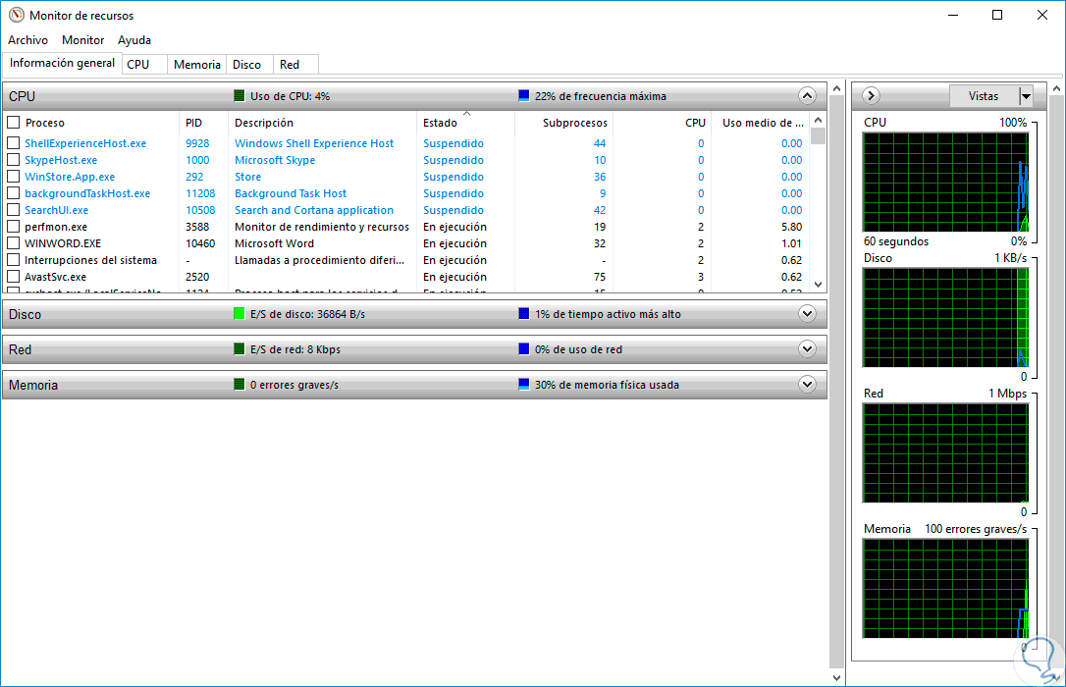Click the Disco activity graph
The image size is (1066, 687).
[945, 317]
